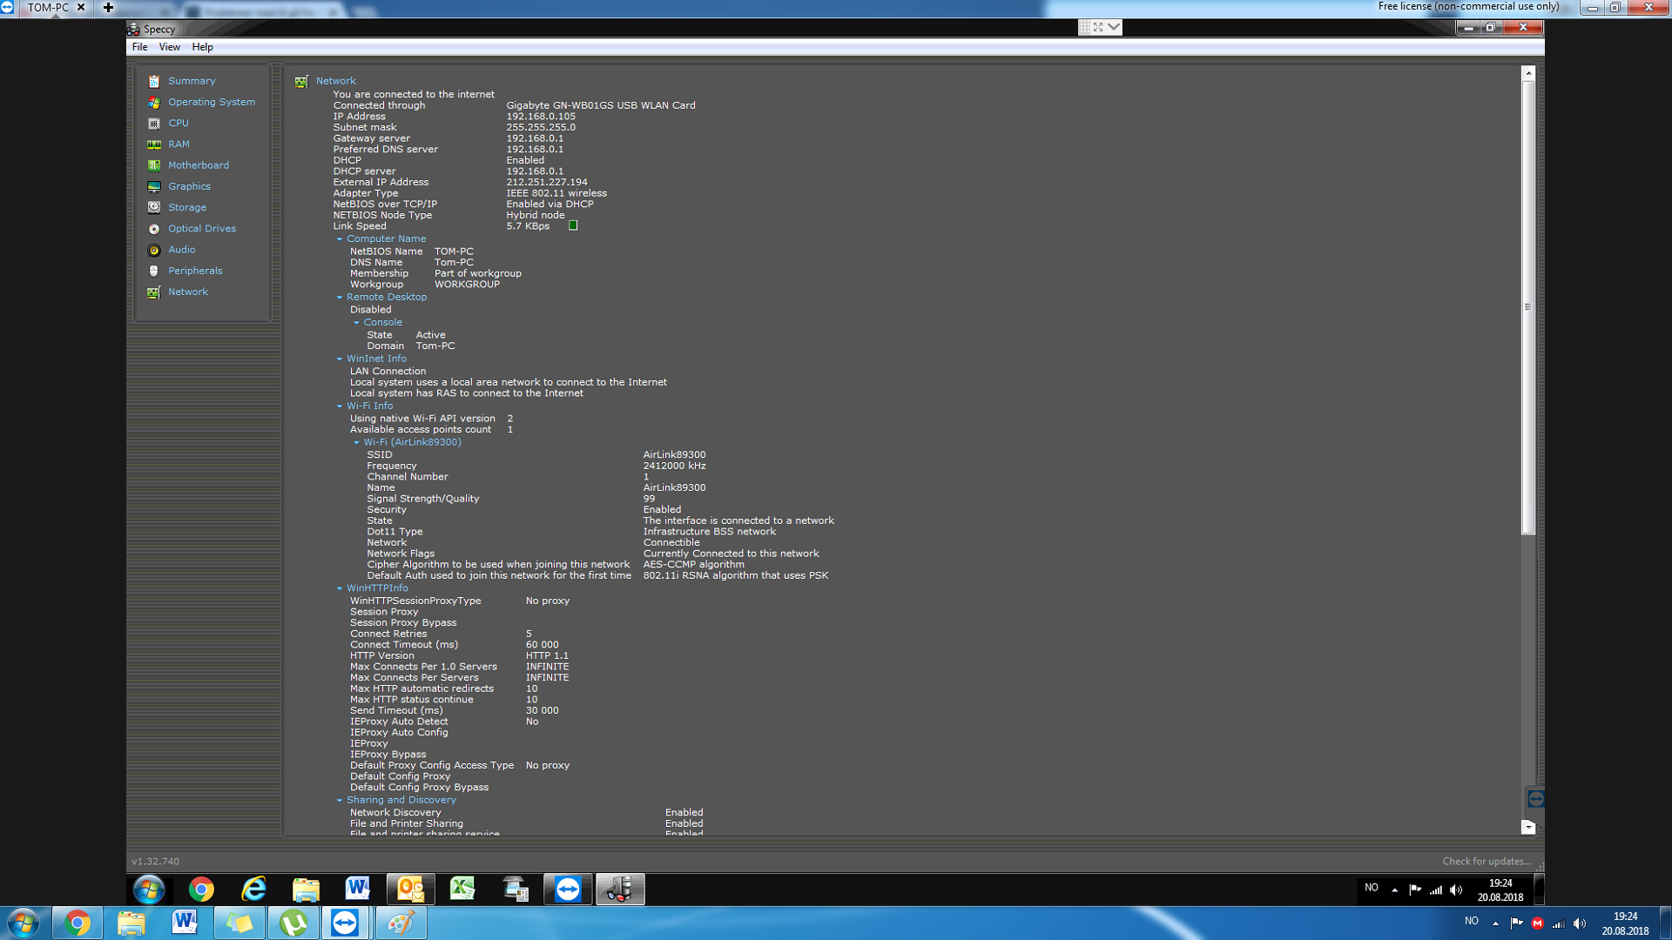Show hidden icons on local tray
The image size is (1672, 940).
coord(1495,923)
